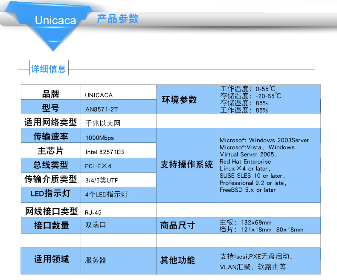Click the 其他功能 label cell

coord(177,260)
